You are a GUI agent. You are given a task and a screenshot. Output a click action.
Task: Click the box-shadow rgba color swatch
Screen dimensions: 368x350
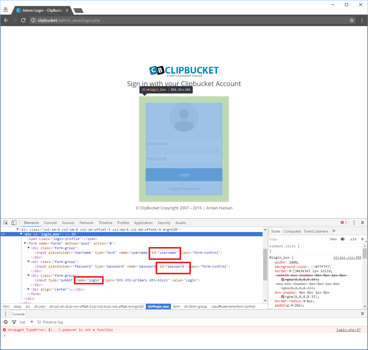point(283,297)
